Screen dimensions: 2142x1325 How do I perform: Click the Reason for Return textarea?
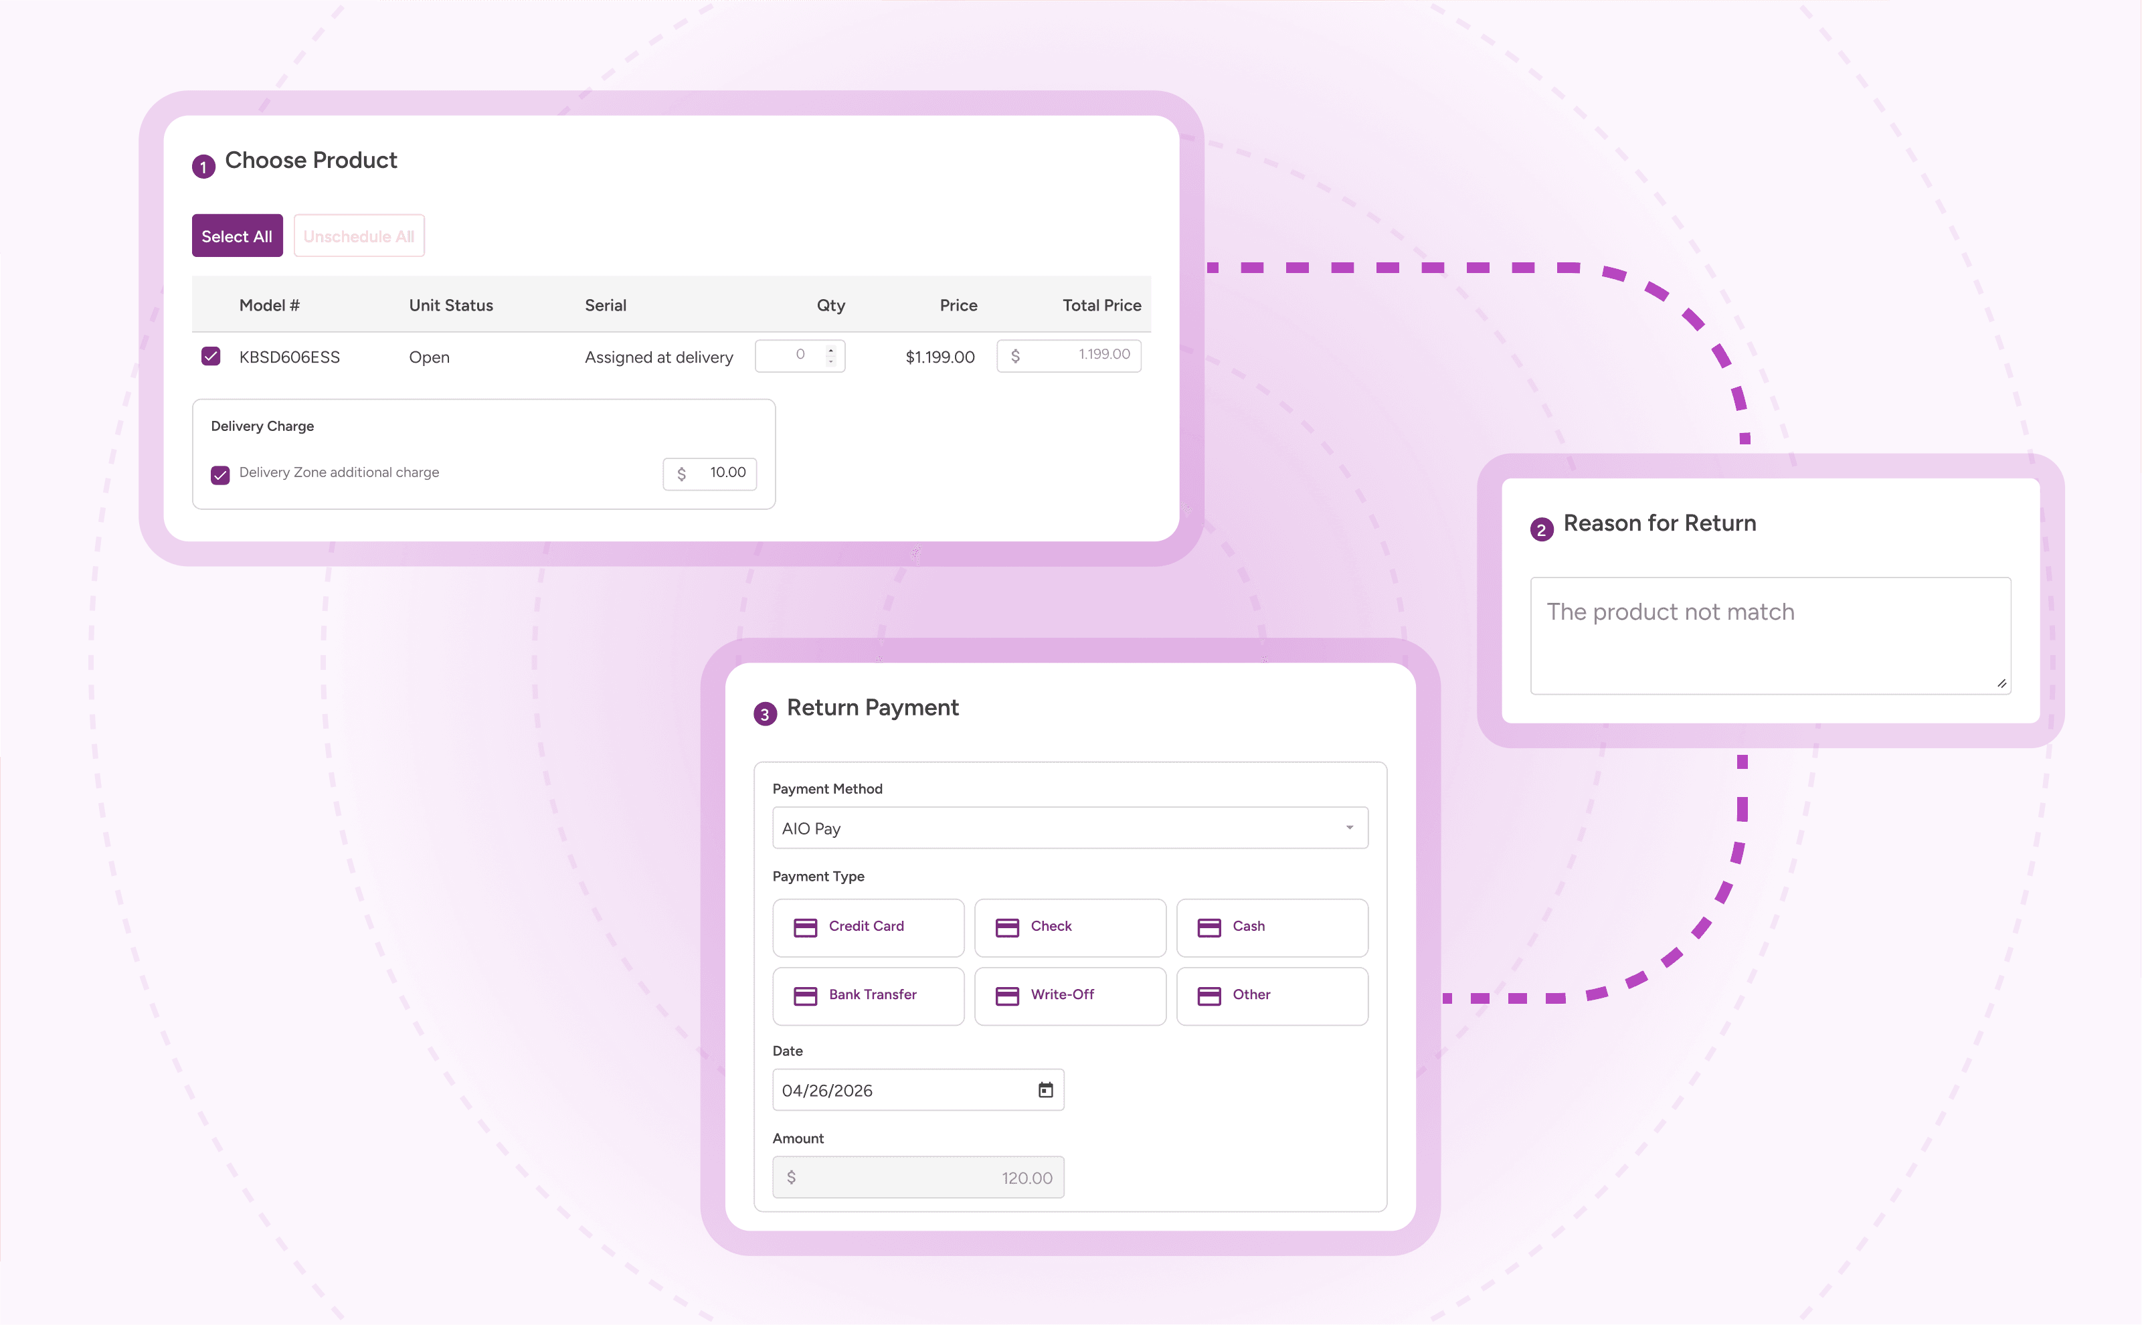1771,635
